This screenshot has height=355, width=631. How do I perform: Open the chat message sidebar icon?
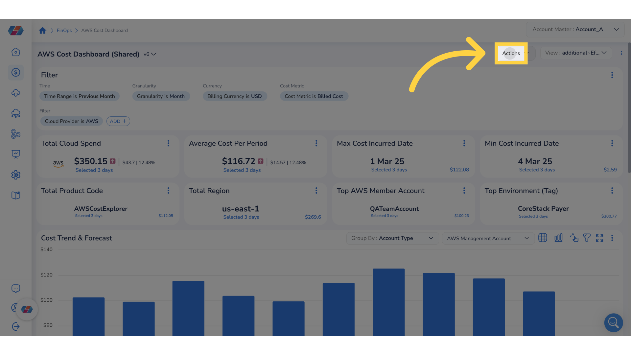pyautogui.click(x=16, y=288)
